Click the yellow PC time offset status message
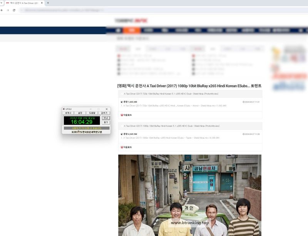This screenshot has width=308, height=236. pos(87,128)
